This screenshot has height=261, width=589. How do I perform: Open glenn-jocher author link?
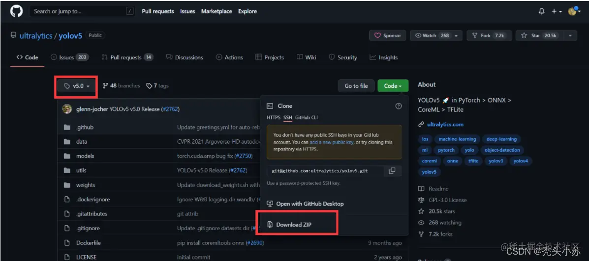92,109
